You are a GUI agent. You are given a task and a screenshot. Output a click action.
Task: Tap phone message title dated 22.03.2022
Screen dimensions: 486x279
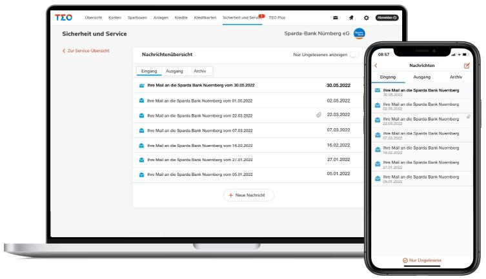point(421,119)
